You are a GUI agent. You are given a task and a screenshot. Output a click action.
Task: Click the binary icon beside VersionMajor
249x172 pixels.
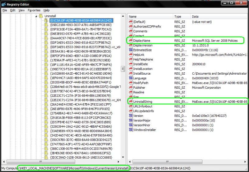[131, 120]
